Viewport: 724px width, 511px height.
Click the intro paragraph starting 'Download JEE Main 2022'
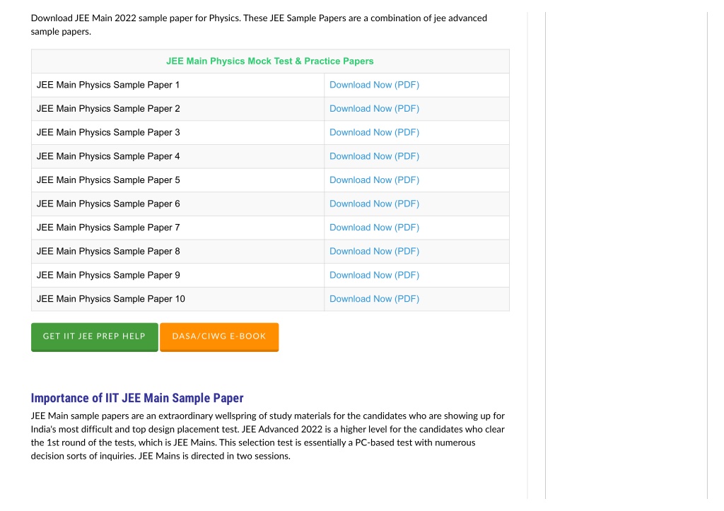pos(259,25)
